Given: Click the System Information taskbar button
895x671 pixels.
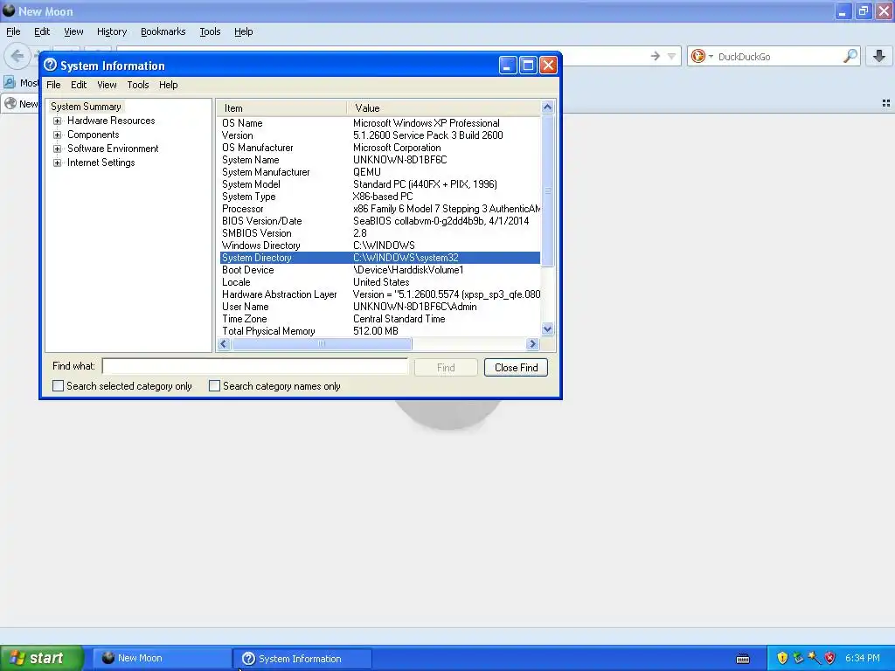Looking at the screenshot, I should 303,659.
